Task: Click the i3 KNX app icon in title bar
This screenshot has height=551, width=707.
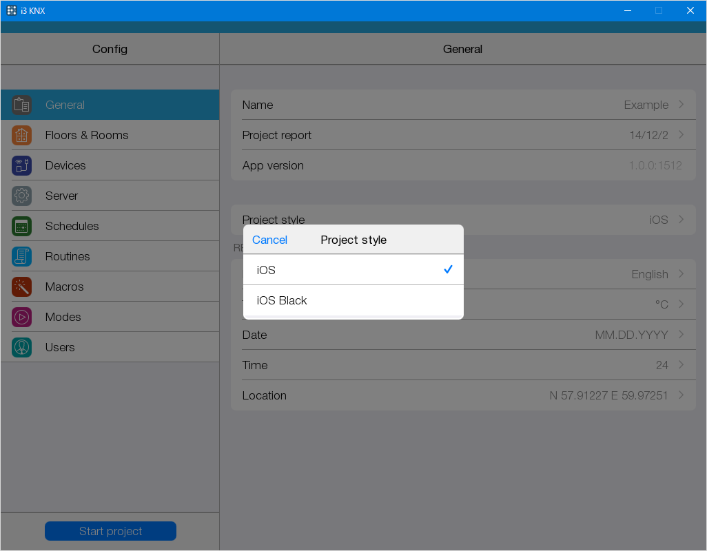Action: coord(12,10)
